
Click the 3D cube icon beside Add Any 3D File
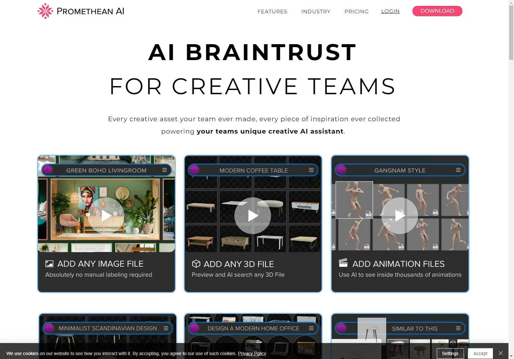coord(196,263)
